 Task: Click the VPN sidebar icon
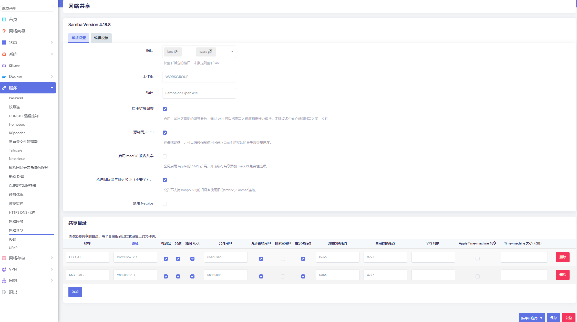[x=4, y=269]
